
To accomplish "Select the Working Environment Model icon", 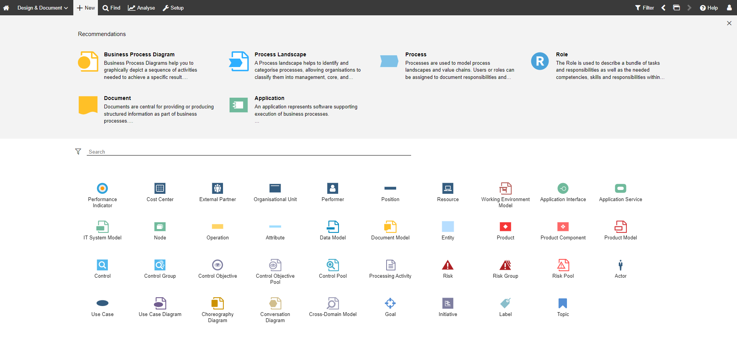I will click(x=506, y=188).
